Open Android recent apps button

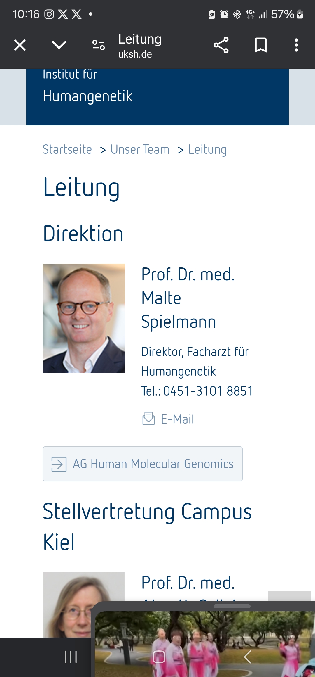(71, 657)
